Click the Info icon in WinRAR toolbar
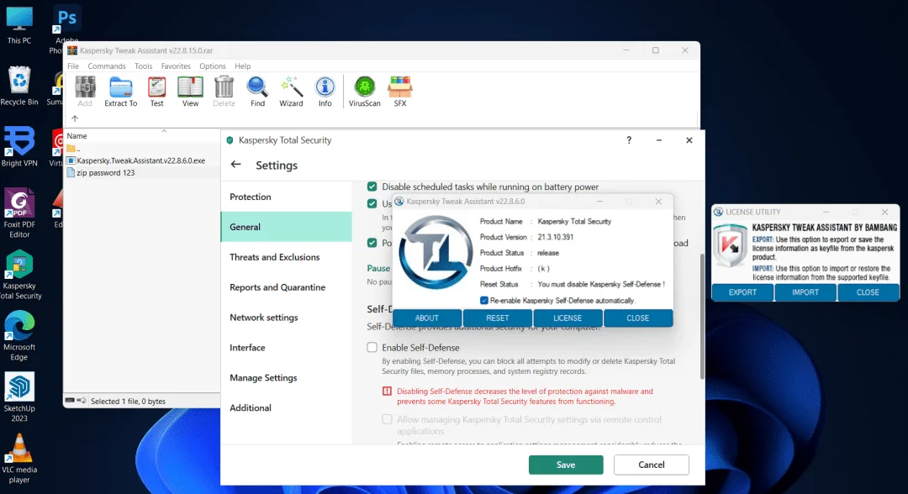Viewport: 908px width, 494px height. point(325,92)
